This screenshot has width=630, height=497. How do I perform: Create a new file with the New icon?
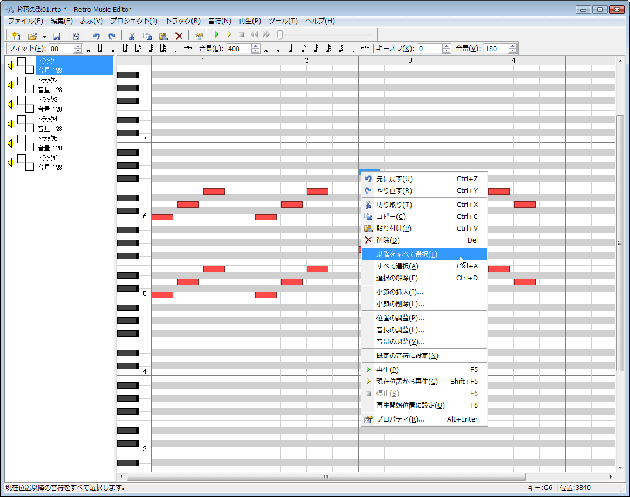16,36
